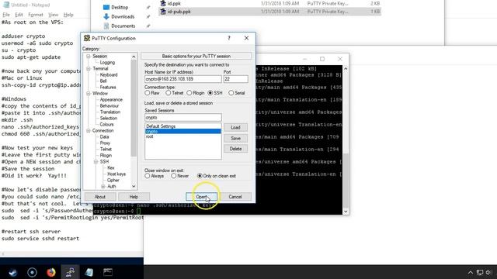The width and height of the screenshot is (497, 279).
Task: Collapse the Session tree node
Action: pyautogui.click(x=89, y=57)
